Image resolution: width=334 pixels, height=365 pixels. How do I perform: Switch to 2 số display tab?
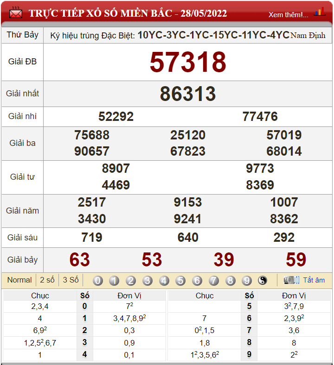47,280
